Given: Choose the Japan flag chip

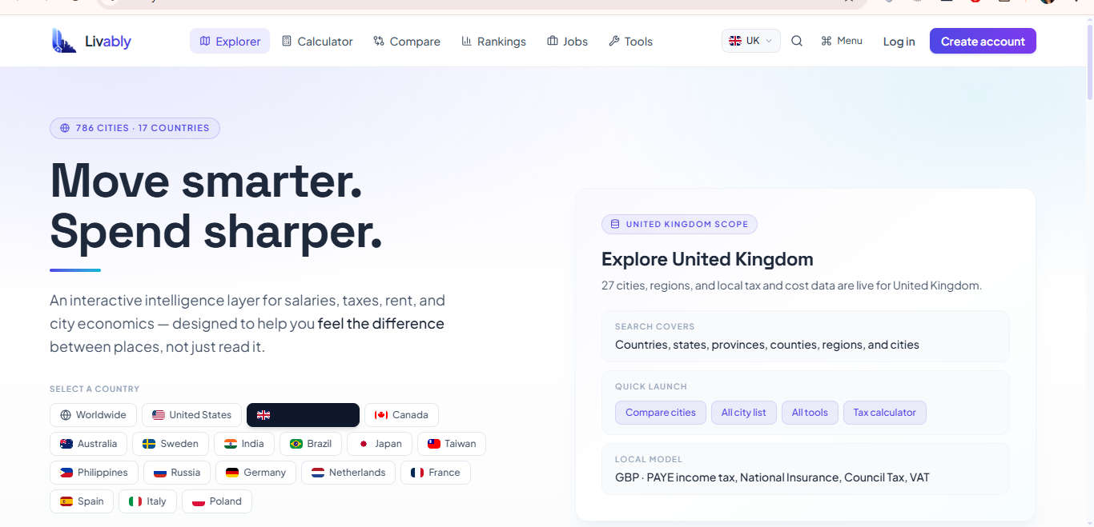Looking at the screenshot, I should (x=380, y=444).
